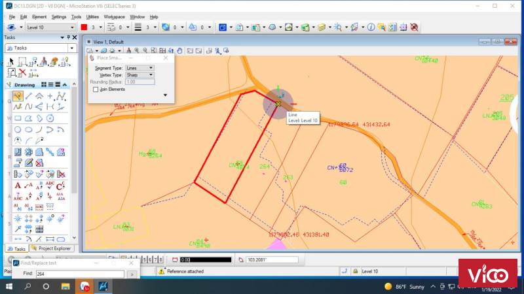Switch to the Project Explorer tab
This screenshot has width=524, height=294.
[52, 248]
